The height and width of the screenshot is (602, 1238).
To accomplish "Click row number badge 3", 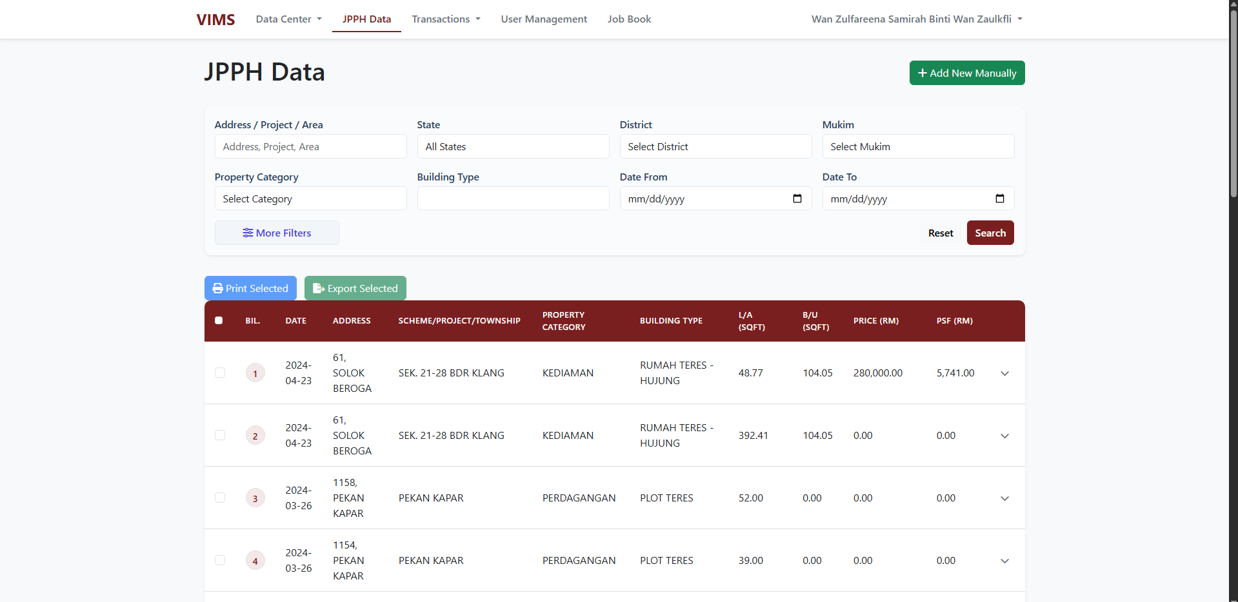I will [255, 498].
